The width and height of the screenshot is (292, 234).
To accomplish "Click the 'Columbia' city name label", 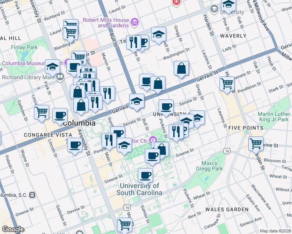I will [x=79, y=123].
